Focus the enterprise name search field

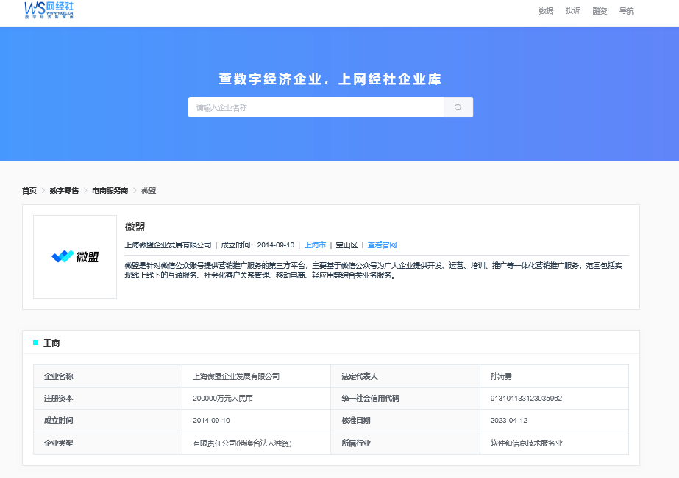pos(316,107)
